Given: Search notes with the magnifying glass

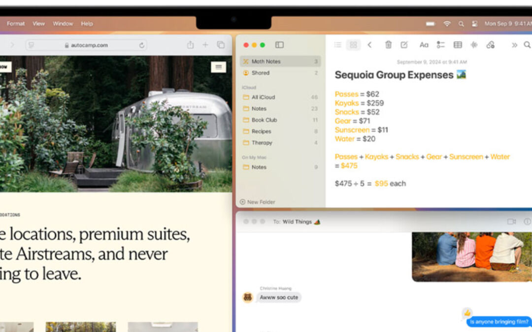Looking at the screenshot, I should [x=528, y=45].
